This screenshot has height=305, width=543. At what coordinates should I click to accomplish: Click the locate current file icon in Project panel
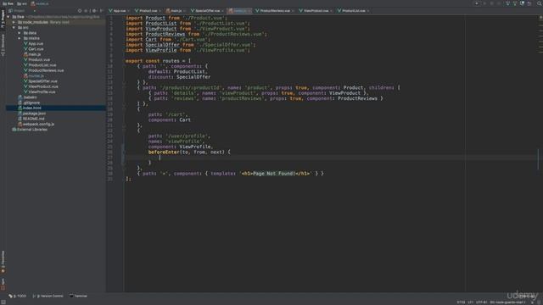[x=80, y=11]
